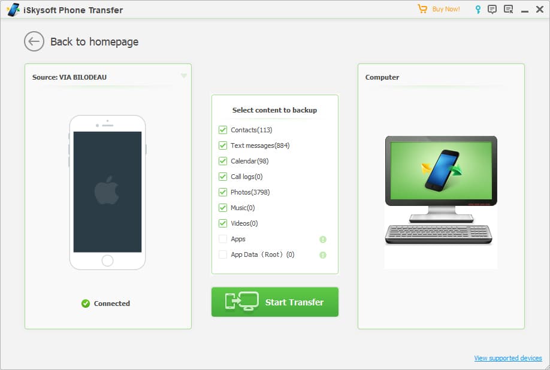Toggle the Call logs(0) checkbox
Image resolution: width=550 pixels, height=370 pixels.
[223, 177]
